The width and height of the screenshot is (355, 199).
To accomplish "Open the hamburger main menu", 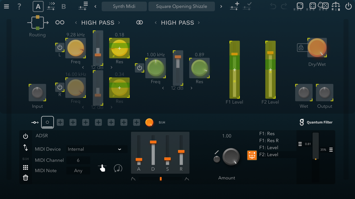I will pos(6,6).
